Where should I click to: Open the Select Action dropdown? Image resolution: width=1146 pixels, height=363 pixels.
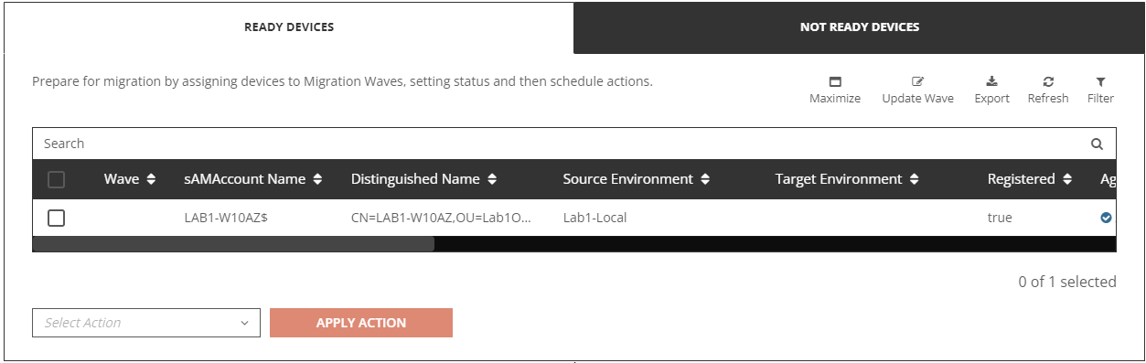click(x=146, y=323)
